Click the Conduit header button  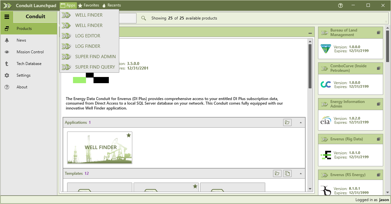35,17
